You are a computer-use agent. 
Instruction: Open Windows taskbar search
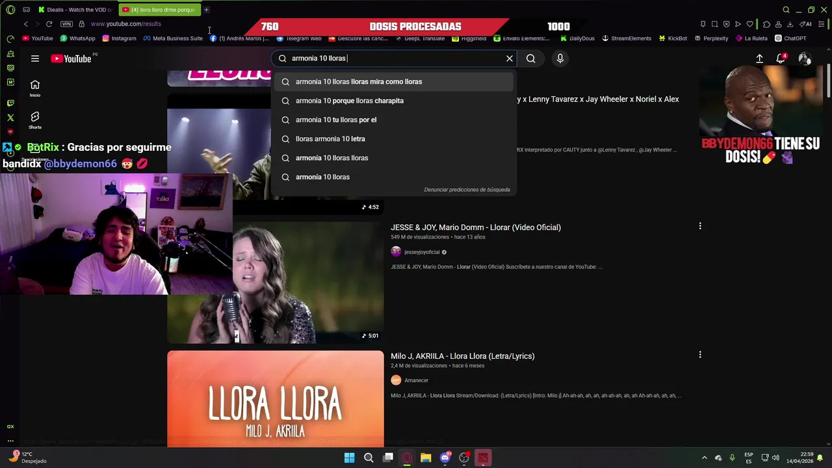369,458
